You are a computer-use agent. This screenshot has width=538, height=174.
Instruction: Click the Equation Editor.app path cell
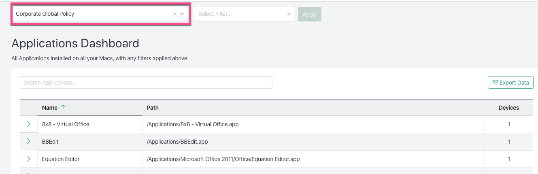click(223, 159)
